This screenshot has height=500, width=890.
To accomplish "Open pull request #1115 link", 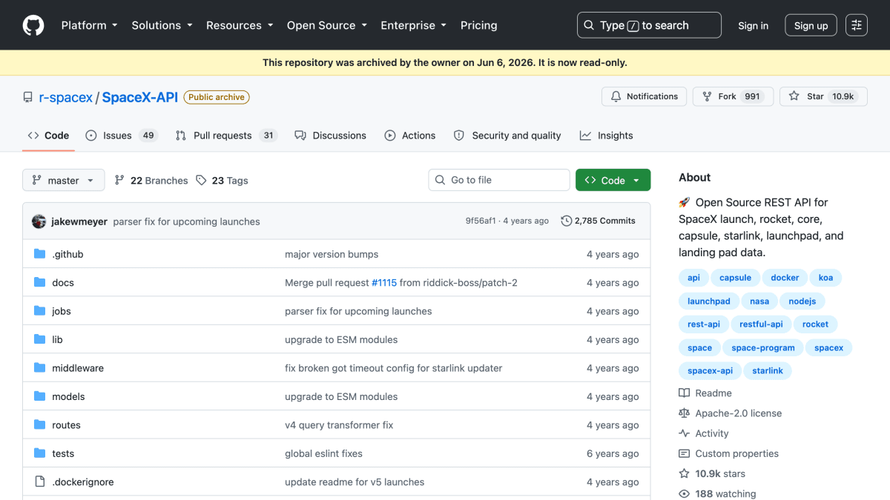I will (384, 282).
